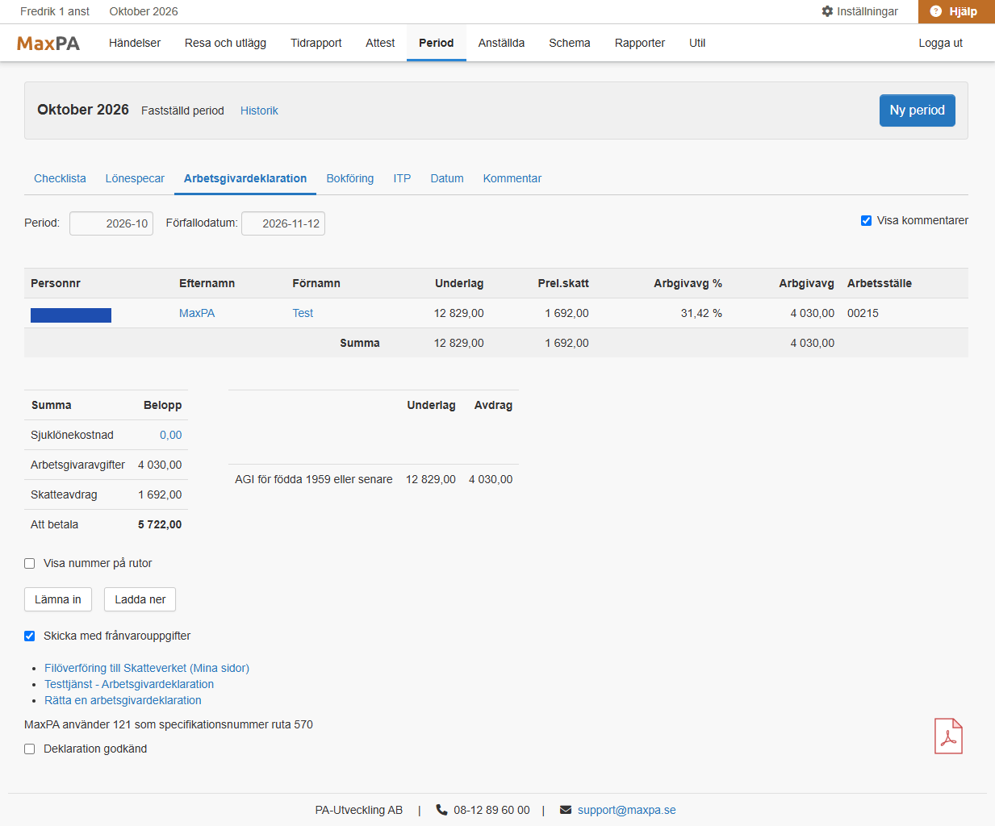The width and height of the screenshot is (995, 826).
Task: Open the PDF export icon
Action: [948, 736]
